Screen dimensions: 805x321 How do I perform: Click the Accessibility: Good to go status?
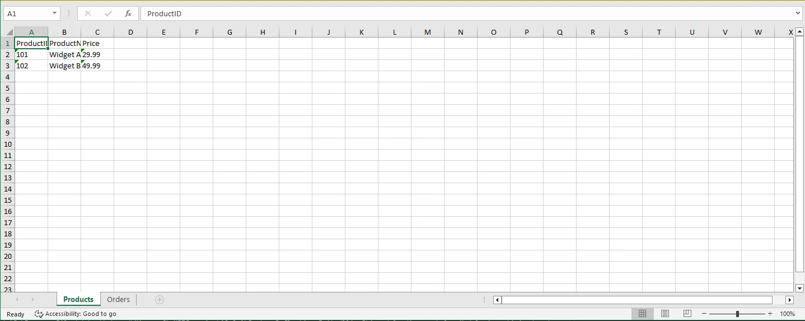(76, 314)
